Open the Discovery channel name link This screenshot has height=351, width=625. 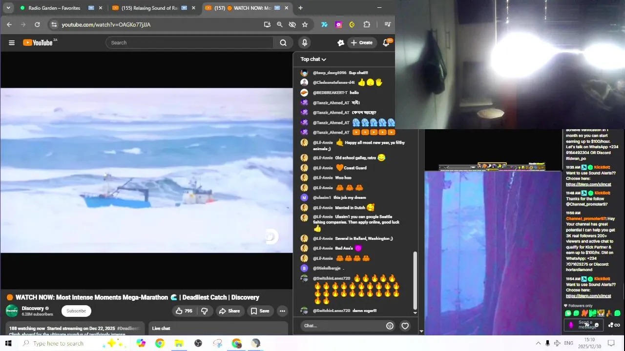[33, 308]
